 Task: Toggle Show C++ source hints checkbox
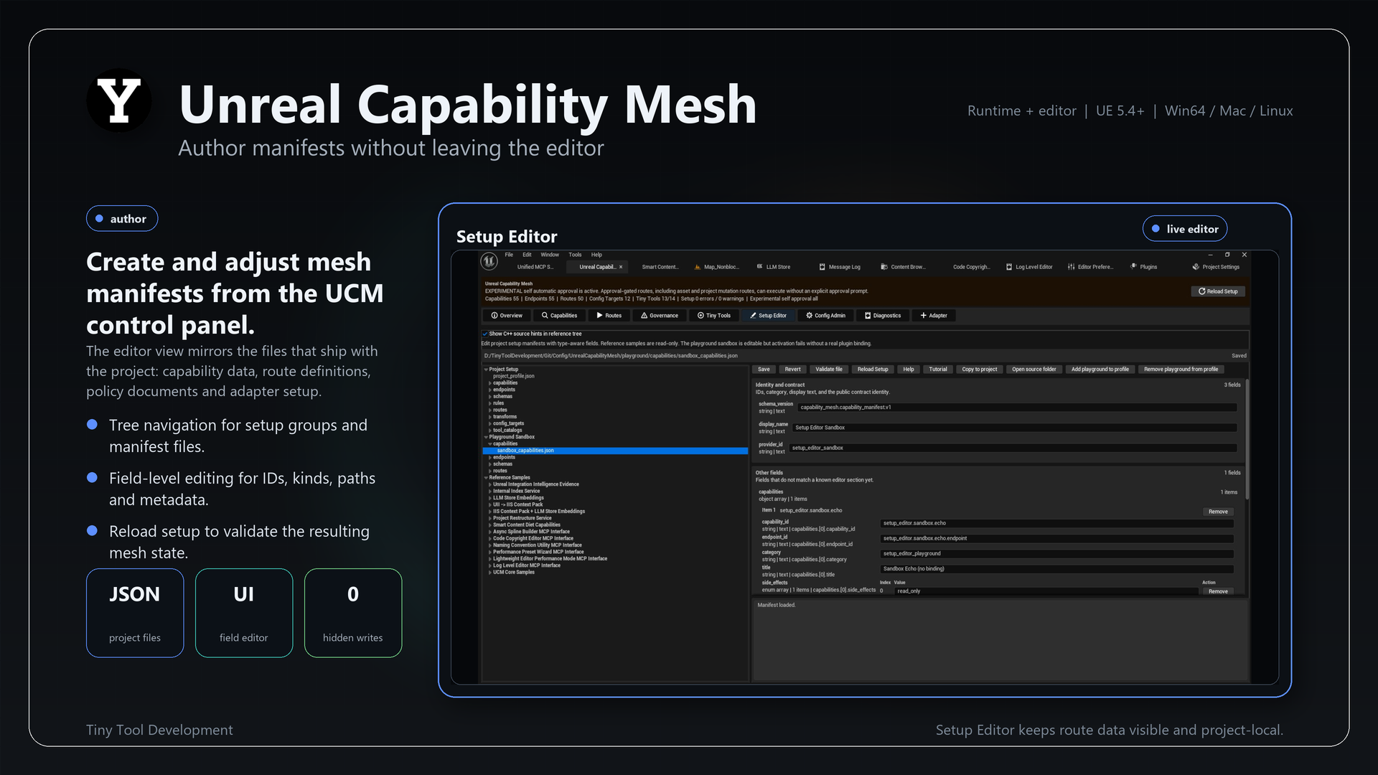(x=485, y=334)
